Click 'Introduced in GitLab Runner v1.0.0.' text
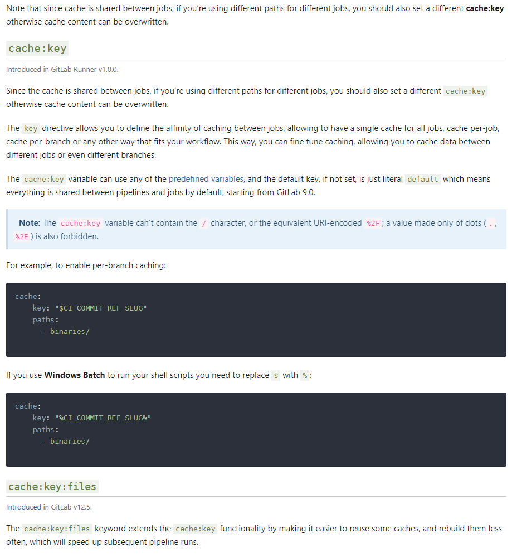The width and height of the screenshot is (512, 557). tap(62, 70)
